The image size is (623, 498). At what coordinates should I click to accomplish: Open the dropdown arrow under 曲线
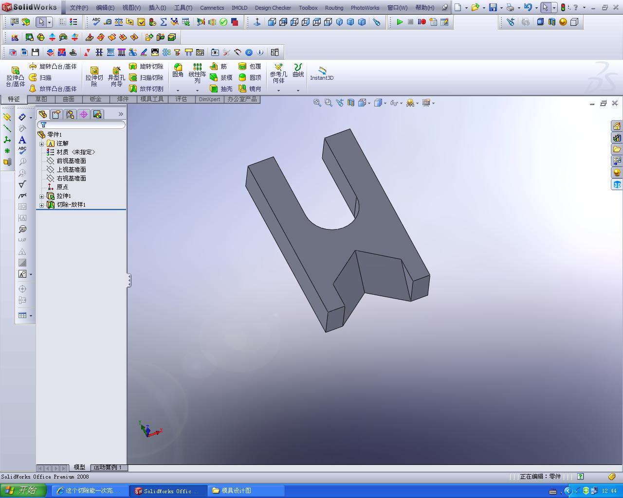click(x=298, y=90)
